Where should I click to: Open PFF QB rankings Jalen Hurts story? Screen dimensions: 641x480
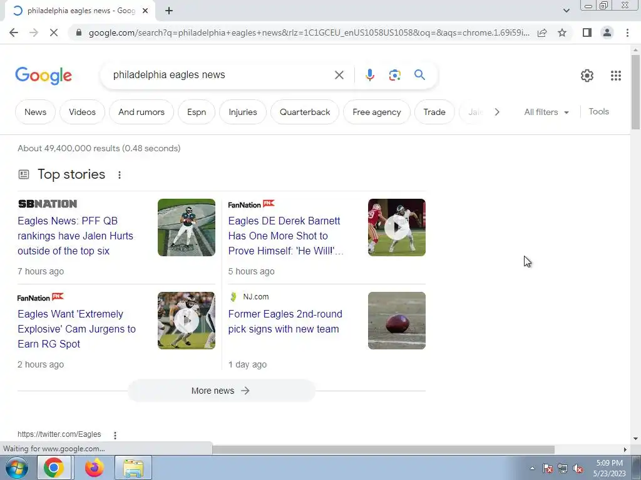(75, 236)
